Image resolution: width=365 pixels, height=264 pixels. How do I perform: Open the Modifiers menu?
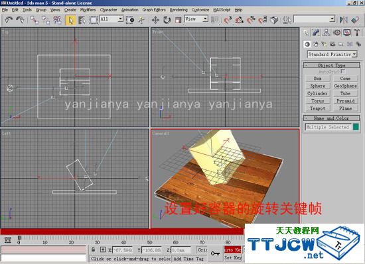pos(88,10)
